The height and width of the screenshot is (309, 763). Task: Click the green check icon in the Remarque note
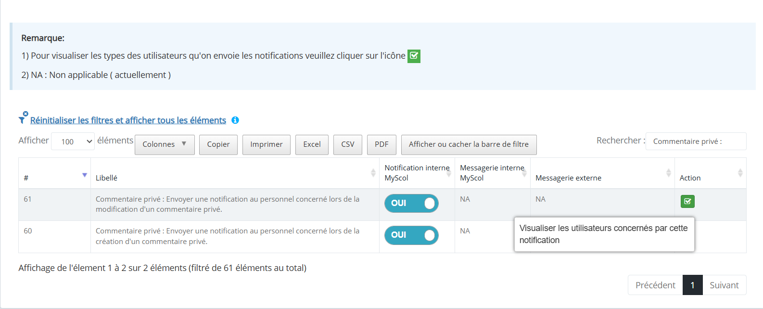click(414, 56)
